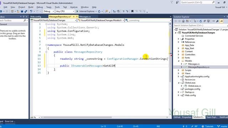Expand the Controllers folder
This screenshot has width=228, height=128.
click(x=178, y=55)
